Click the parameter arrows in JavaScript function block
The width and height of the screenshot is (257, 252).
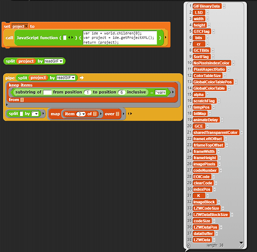click(x=71, y=38)
